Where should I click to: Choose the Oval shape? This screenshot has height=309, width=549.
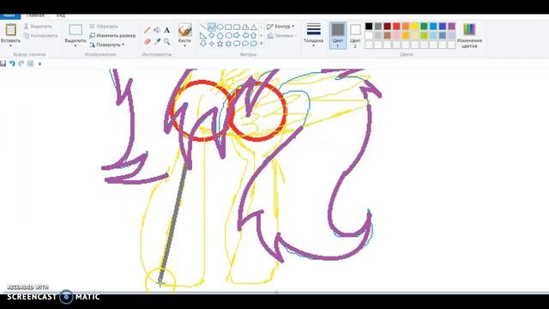tap(220, 27)
